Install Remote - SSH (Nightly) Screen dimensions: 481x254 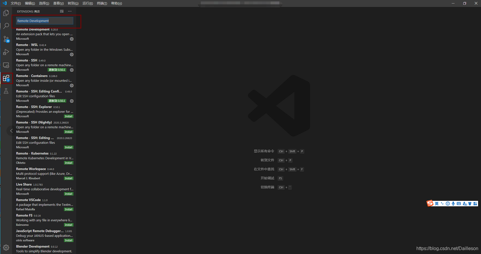69,132
